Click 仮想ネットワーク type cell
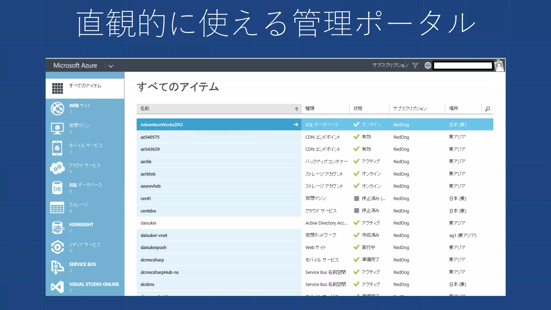 pos(321,235)
